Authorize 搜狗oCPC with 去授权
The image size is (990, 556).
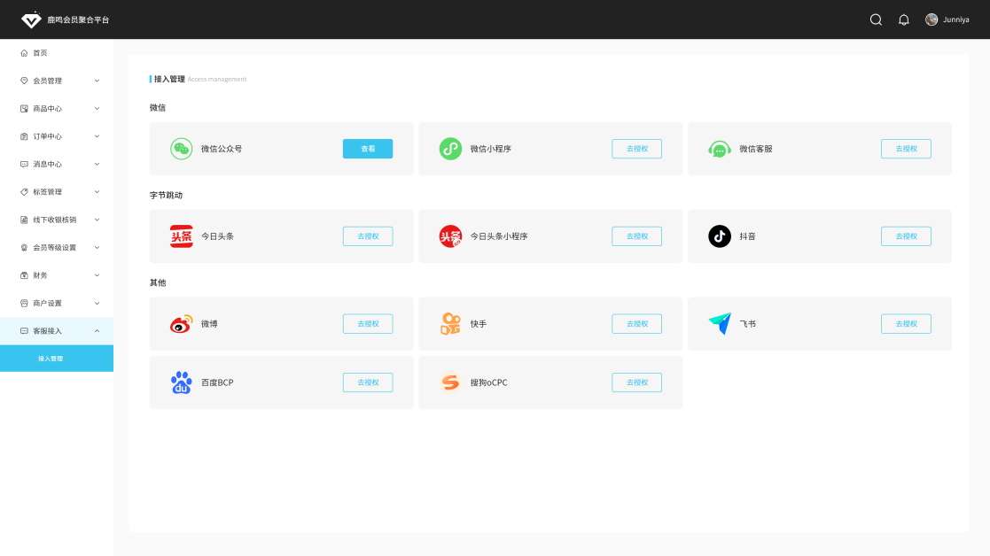pos(636,382)
